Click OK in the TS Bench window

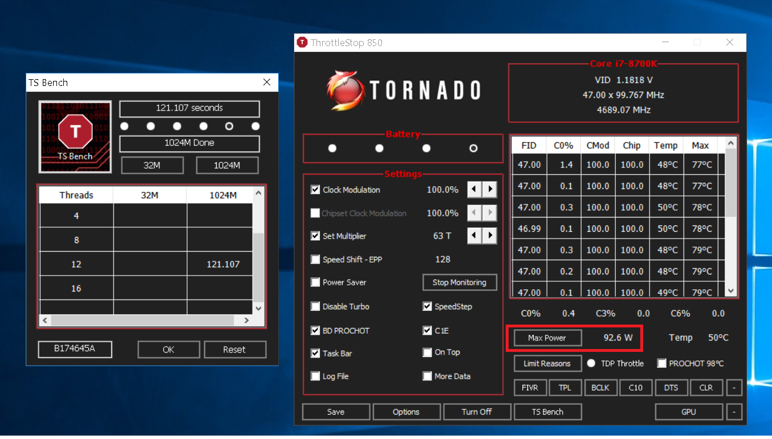click(169, 350)
